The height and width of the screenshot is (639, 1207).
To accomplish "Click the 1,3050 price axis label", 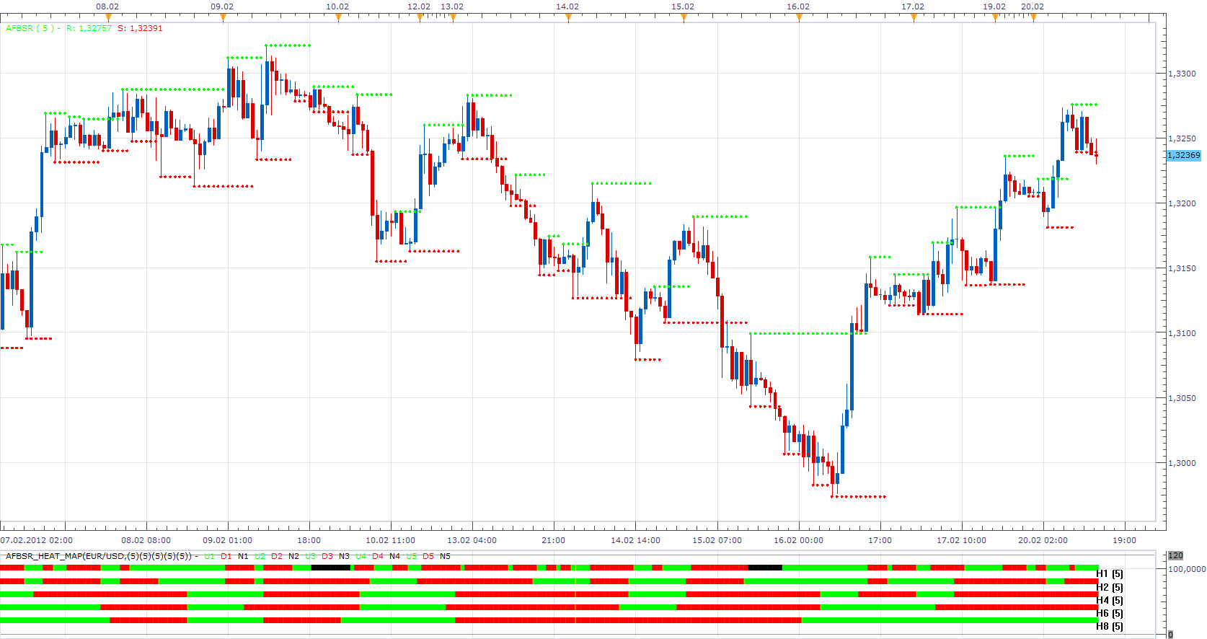I will tap(1182, 398).
